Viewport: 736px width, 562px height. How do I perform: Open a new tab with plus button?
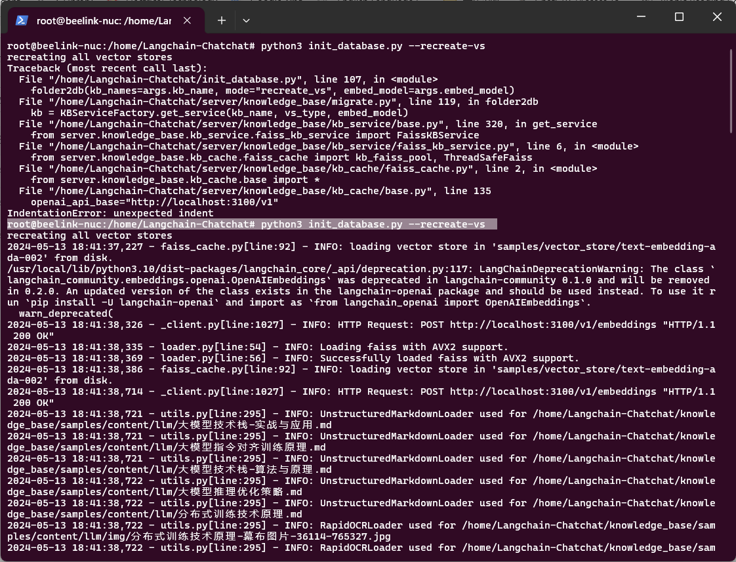tap(222, 20)
